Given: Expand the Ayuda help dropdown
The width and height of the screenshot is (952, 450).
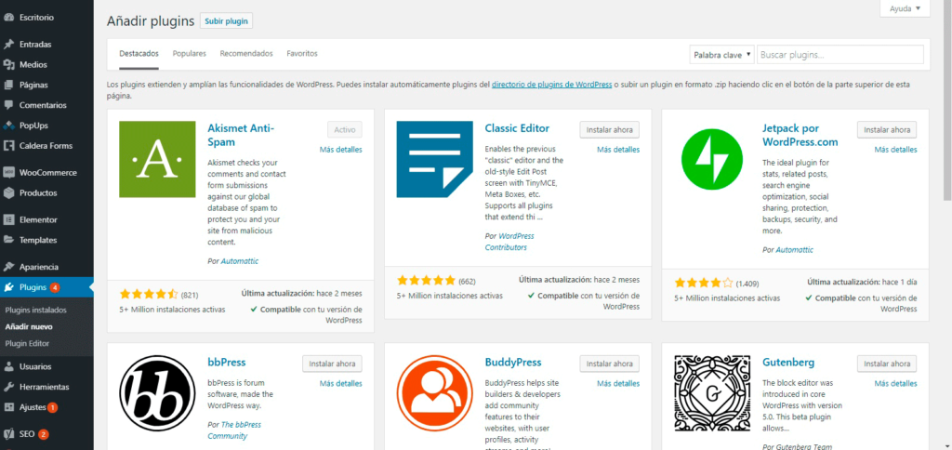Looking at the screenshot, I should 905,8.
